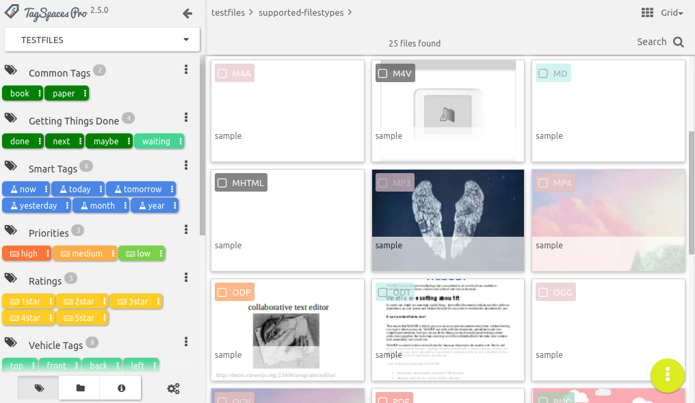Open menu dots on the book tag
Viewport: 695px width, 403px height.
[40, 93]
